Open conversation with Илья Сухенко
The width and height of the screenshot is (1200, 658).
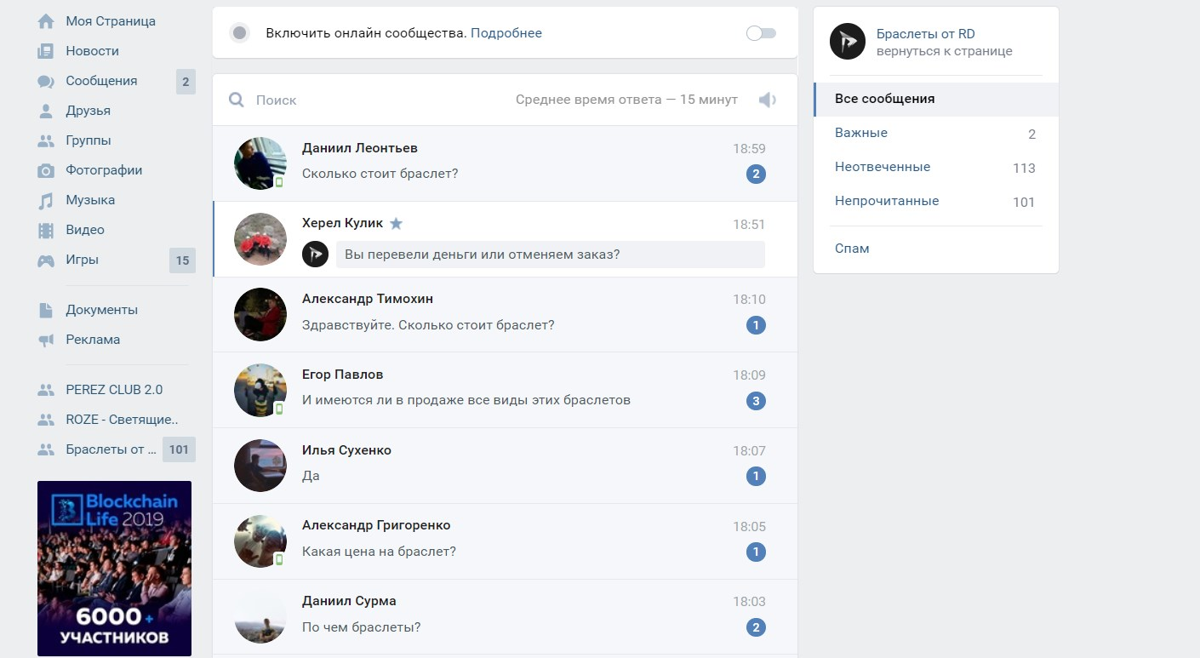tap(505, 465)
